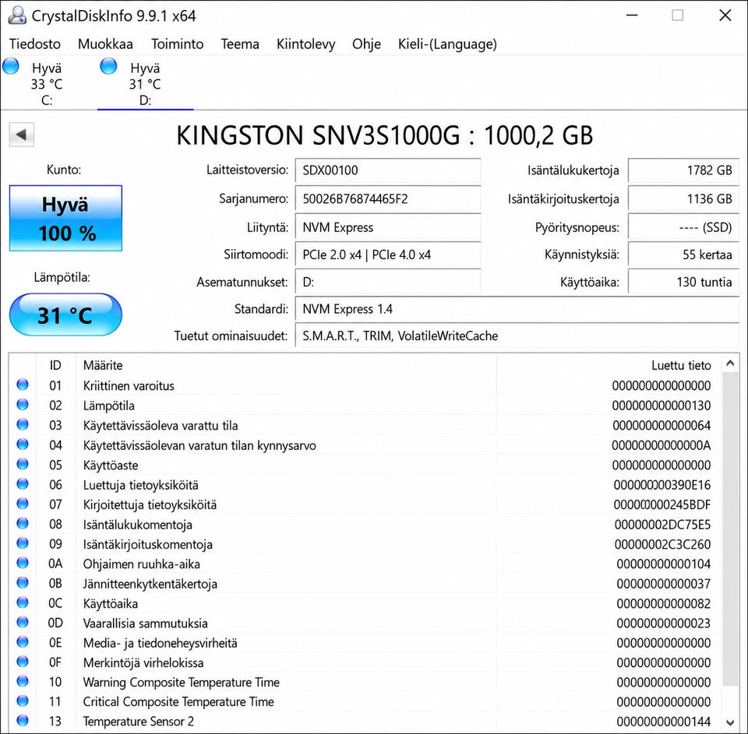Click the Määrite column header

tap(286, 365)
